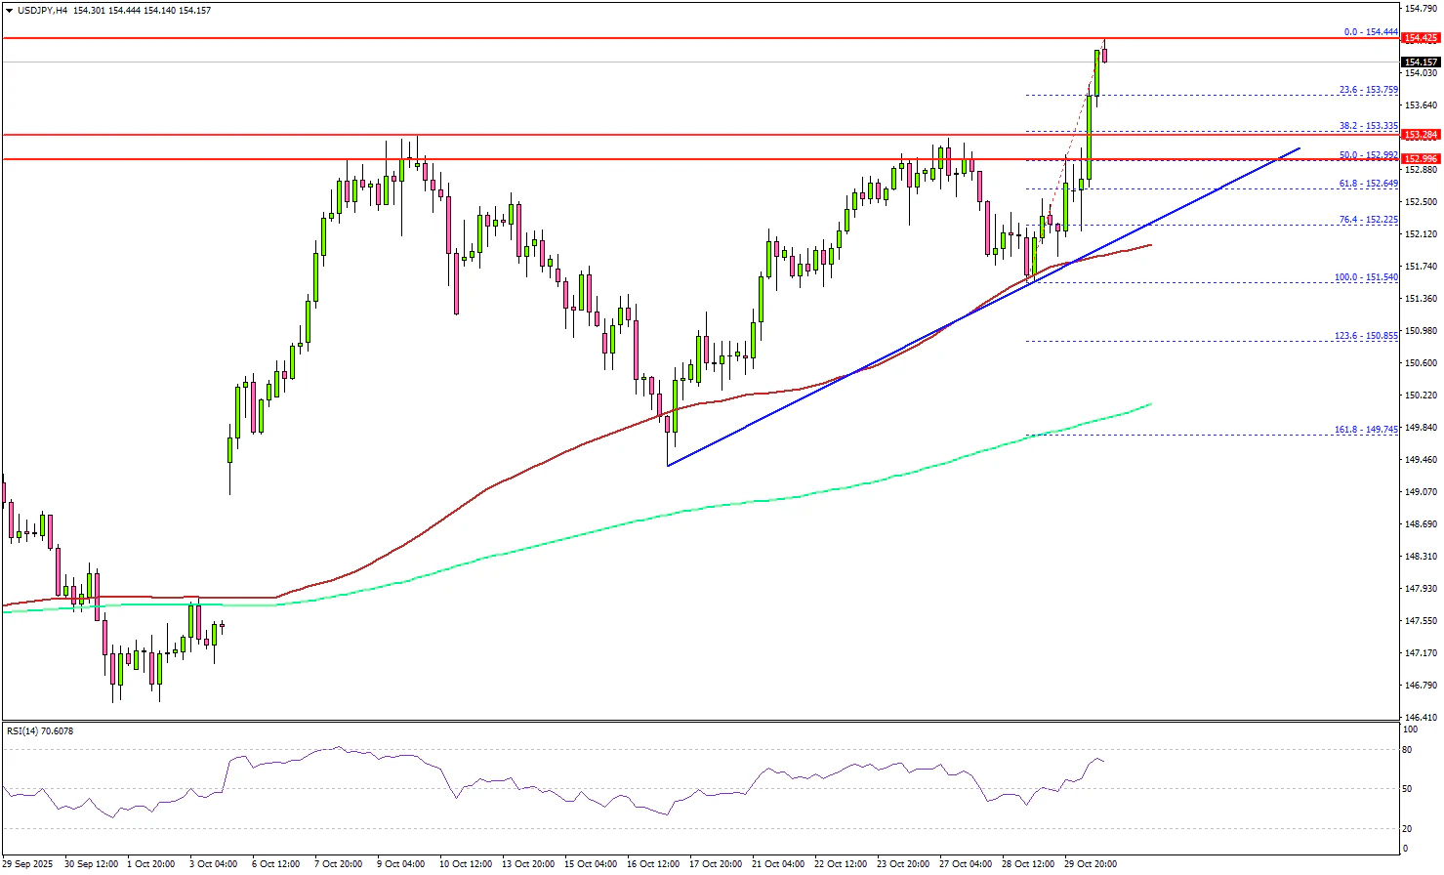Click the red 152.996 price tag
The height and width of the screenshot is (875, 1444).
point(1420,159)
